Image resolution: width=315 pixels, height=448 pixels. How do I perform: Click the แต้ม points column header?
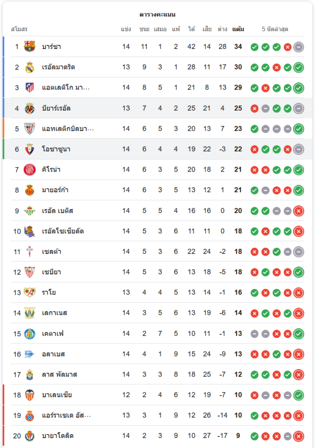[238, 29]
